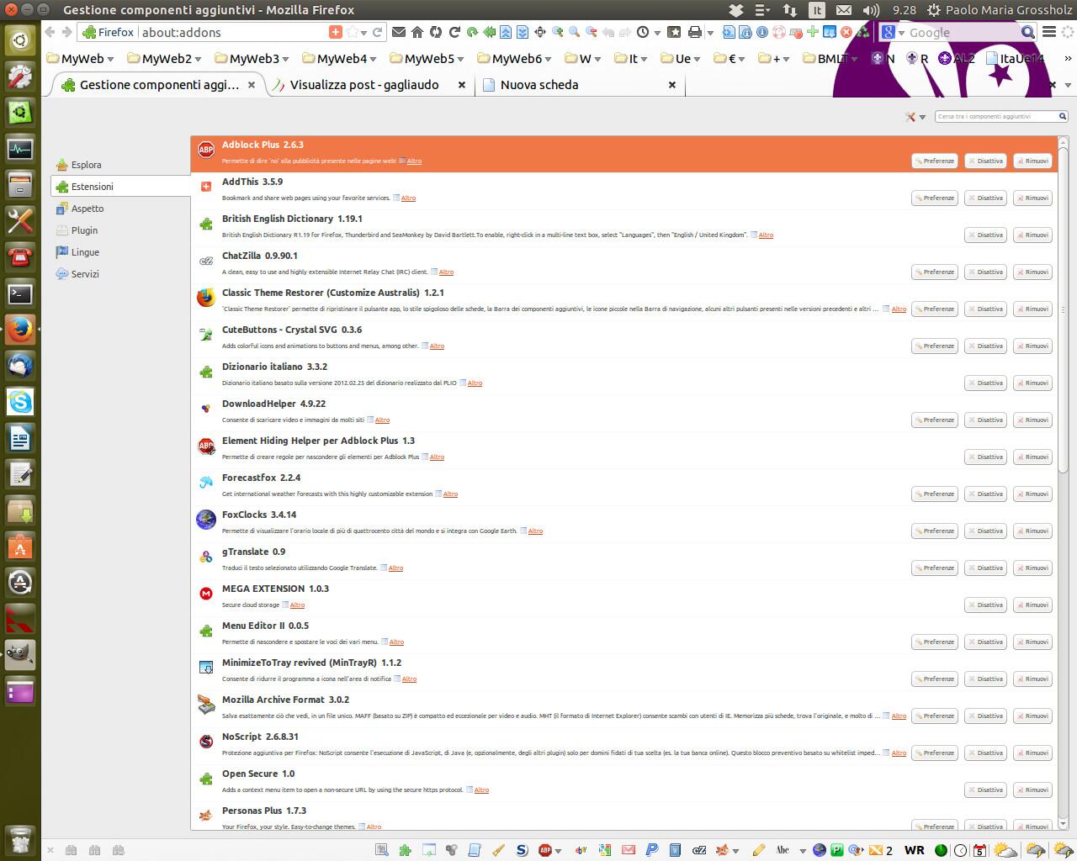1077x861 pixels.
Task: Open GIMP from the Ubuntu launcher
Action: point(20,653)
